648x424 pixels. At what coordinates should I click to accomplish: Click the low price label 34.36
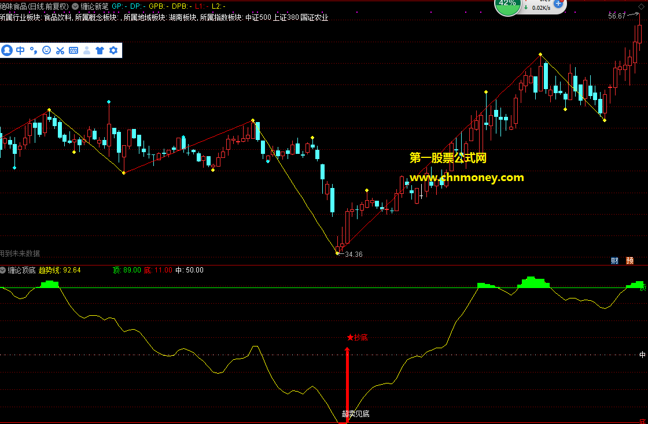(354, 255)
